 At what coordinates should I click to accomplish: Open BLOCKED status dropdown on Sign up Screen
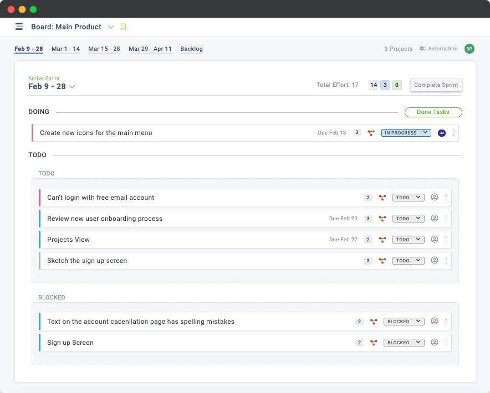[404, 343]
